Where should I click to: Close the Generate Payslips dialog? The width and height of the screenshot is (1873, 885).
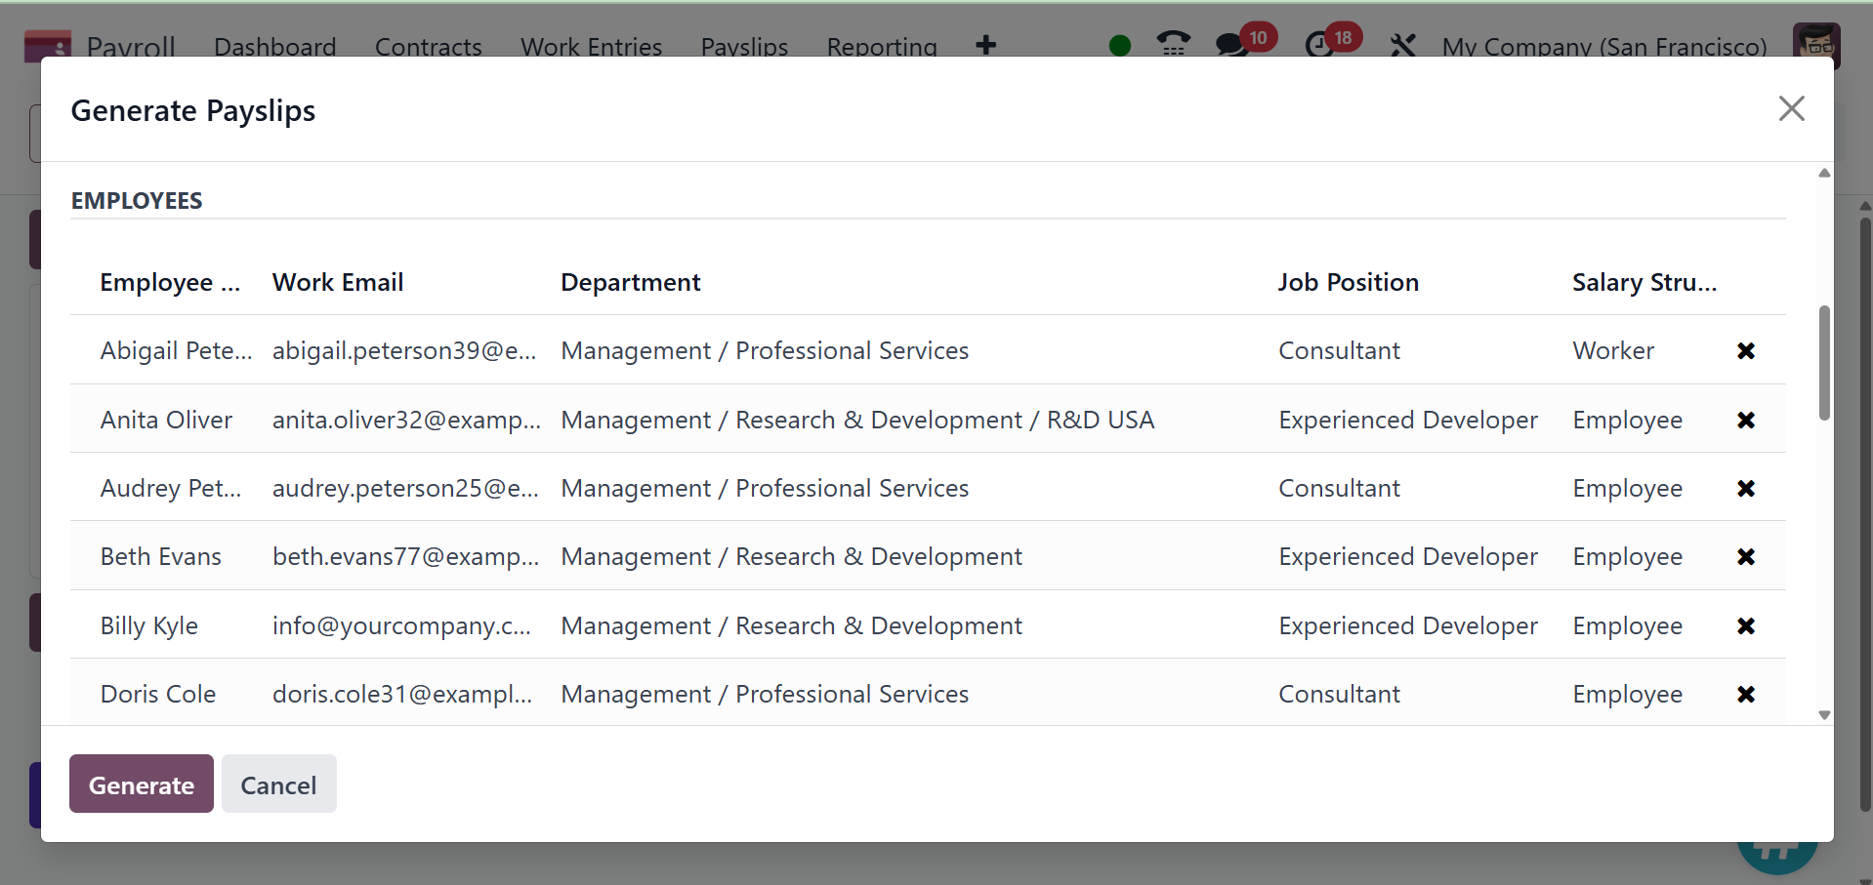tap(1791, 108)
